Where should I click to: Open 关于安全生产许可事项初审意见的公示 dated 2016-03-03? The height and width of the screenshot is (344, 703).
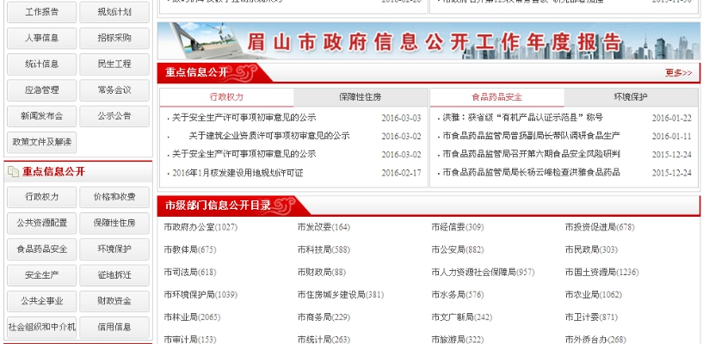pyautogui.click(x=244, y=119)
